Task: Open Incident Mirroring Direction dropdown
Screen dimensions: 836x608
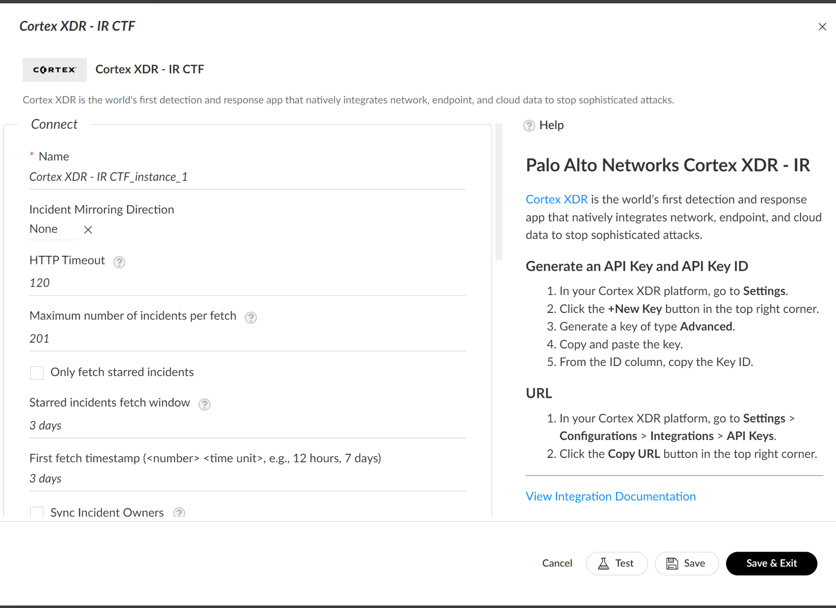Action: (x=53, y=229)
